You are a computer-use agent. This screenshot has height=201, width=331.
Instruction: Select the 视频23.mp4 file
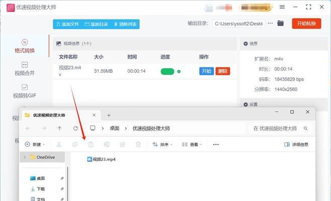(x=101, y=159)
